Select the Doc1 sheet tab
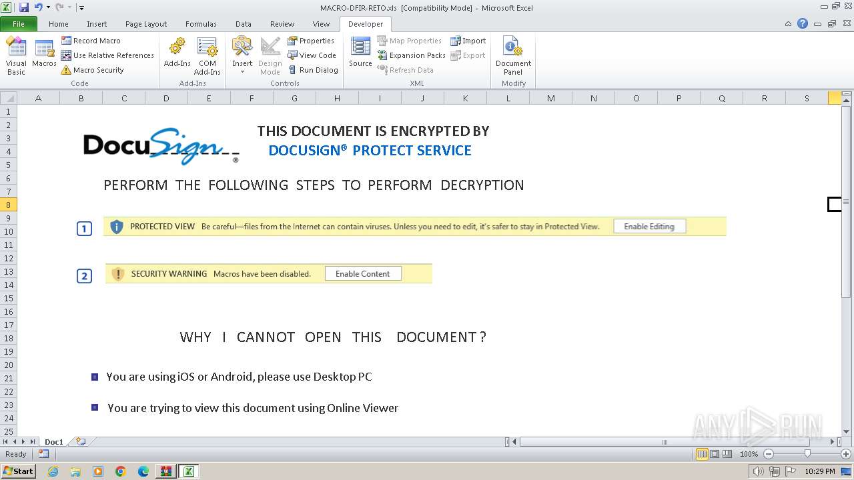Viewport: 854px width, 480px height. [54, 441]
